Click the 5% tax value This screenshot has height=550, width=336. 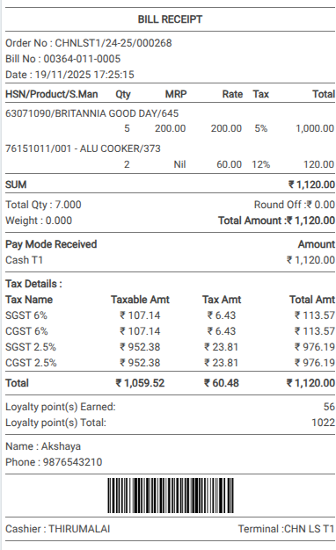point(261,128)
